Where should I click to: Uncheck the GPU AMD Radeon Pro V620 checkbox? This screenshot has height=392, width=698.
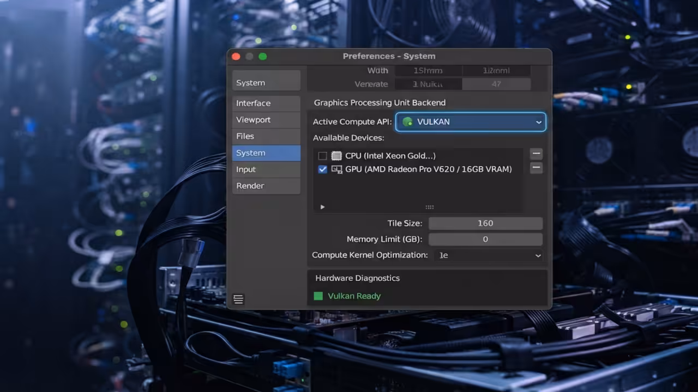pos(322,169)
